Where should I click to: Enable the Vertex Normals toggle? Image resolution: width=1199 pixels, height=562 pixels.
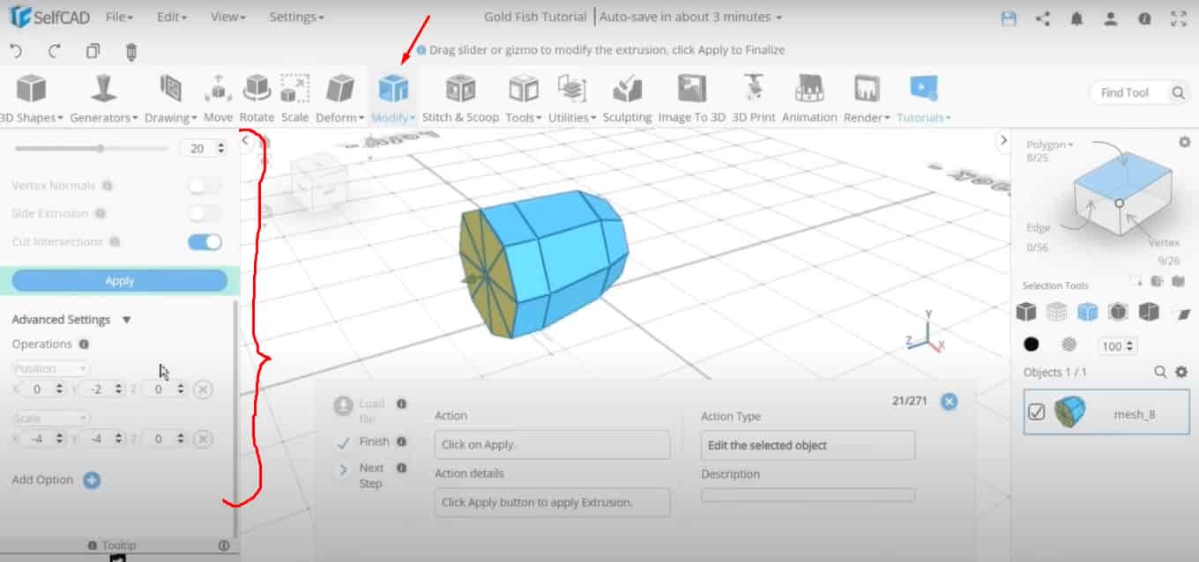coord(204,185)
